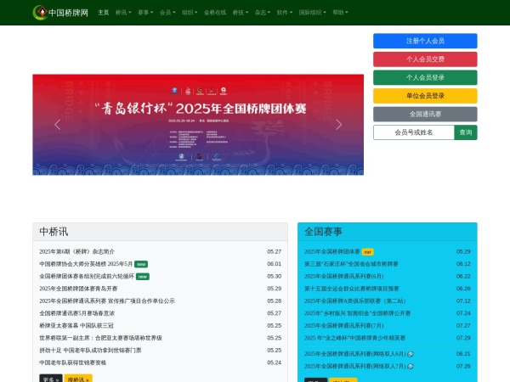Open event 2025年全国桥牌团体赛
This screenshot has height=382, width=510.
tap(332, 252)
